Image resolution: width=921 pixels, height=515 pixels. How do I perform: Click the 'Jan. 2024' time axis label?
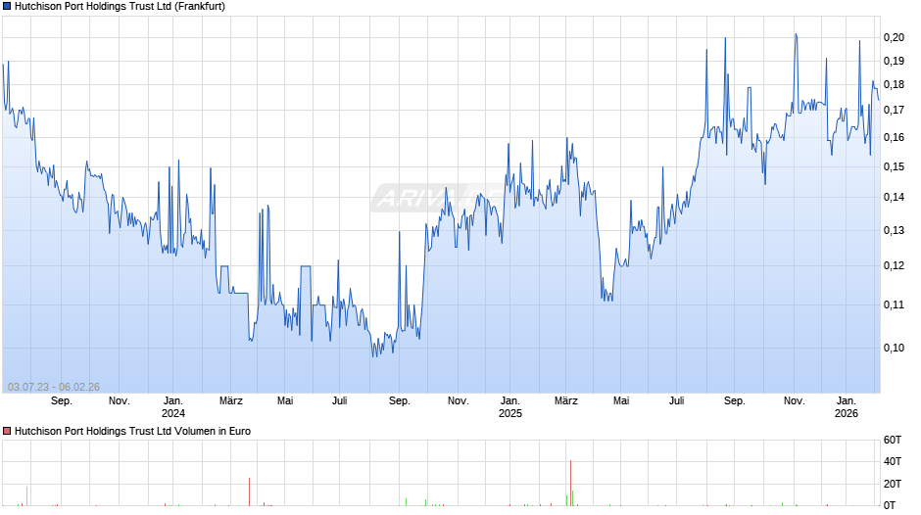pyautogui.click(x=172, y=407)
